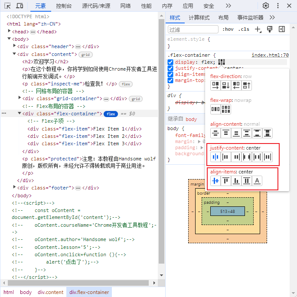Set align-items to flex-end
Viewport: 297px width, 297px height.
pyautogui.click(x=236, y=181)
